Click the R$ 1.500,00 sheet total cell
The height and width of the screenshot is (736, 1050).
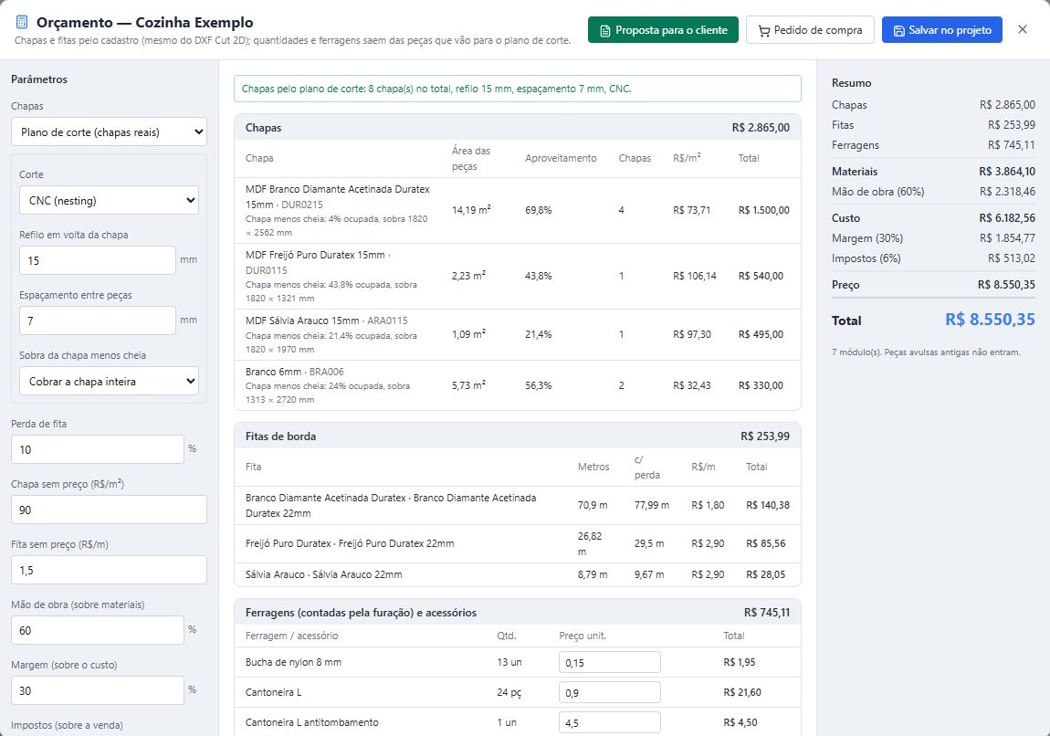(x=763, y=210)
